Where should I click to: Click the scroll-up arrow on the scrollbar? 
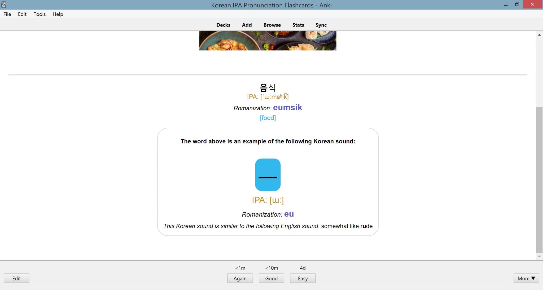click(x=539, y=34)
